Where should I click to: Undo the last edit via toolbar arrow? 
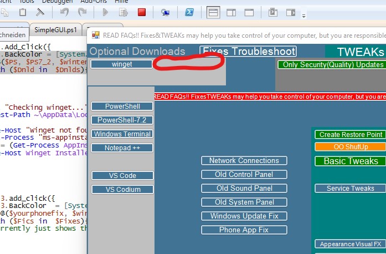tap(64, 12)
